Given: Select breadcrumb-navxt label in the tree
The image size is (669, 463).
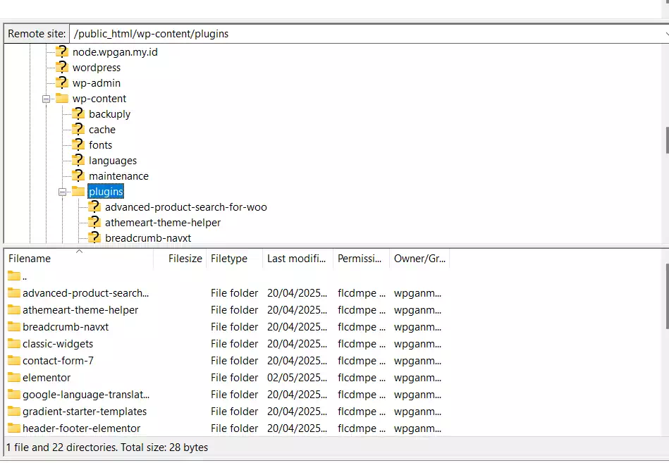Looking at the screenshot, I should (x=148, y=237).
